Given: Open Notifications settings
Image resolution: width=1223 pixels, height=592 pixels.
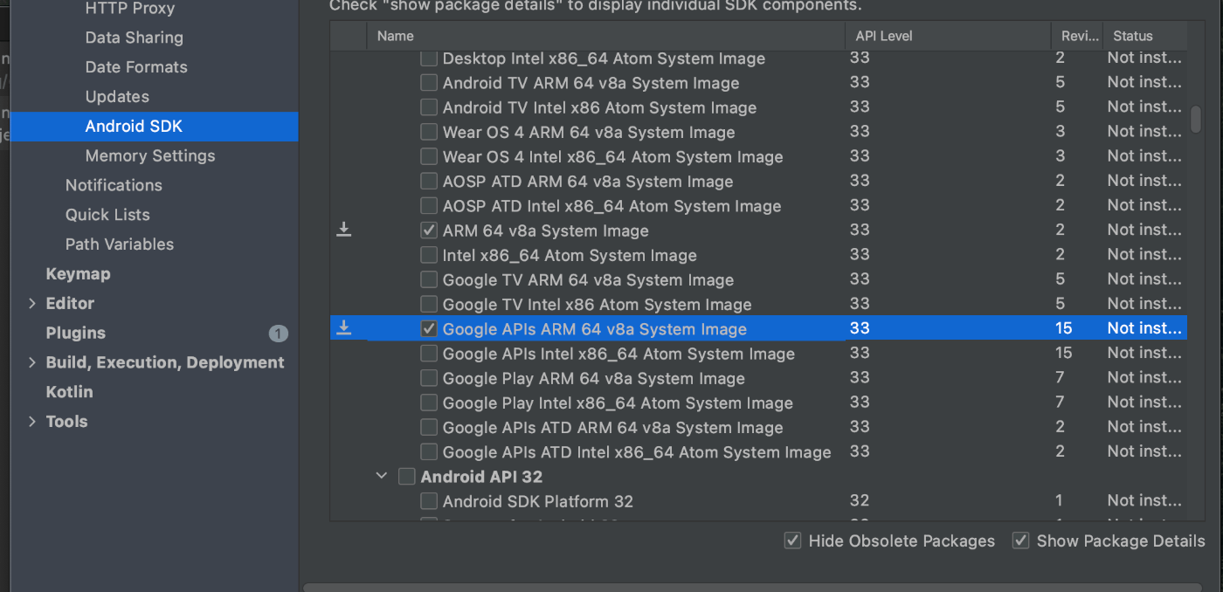Looking at the screenshot, I should click(x=114, y=185).
